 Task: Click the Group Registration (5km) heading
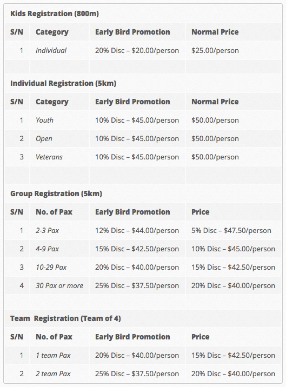tap(56, 193)
